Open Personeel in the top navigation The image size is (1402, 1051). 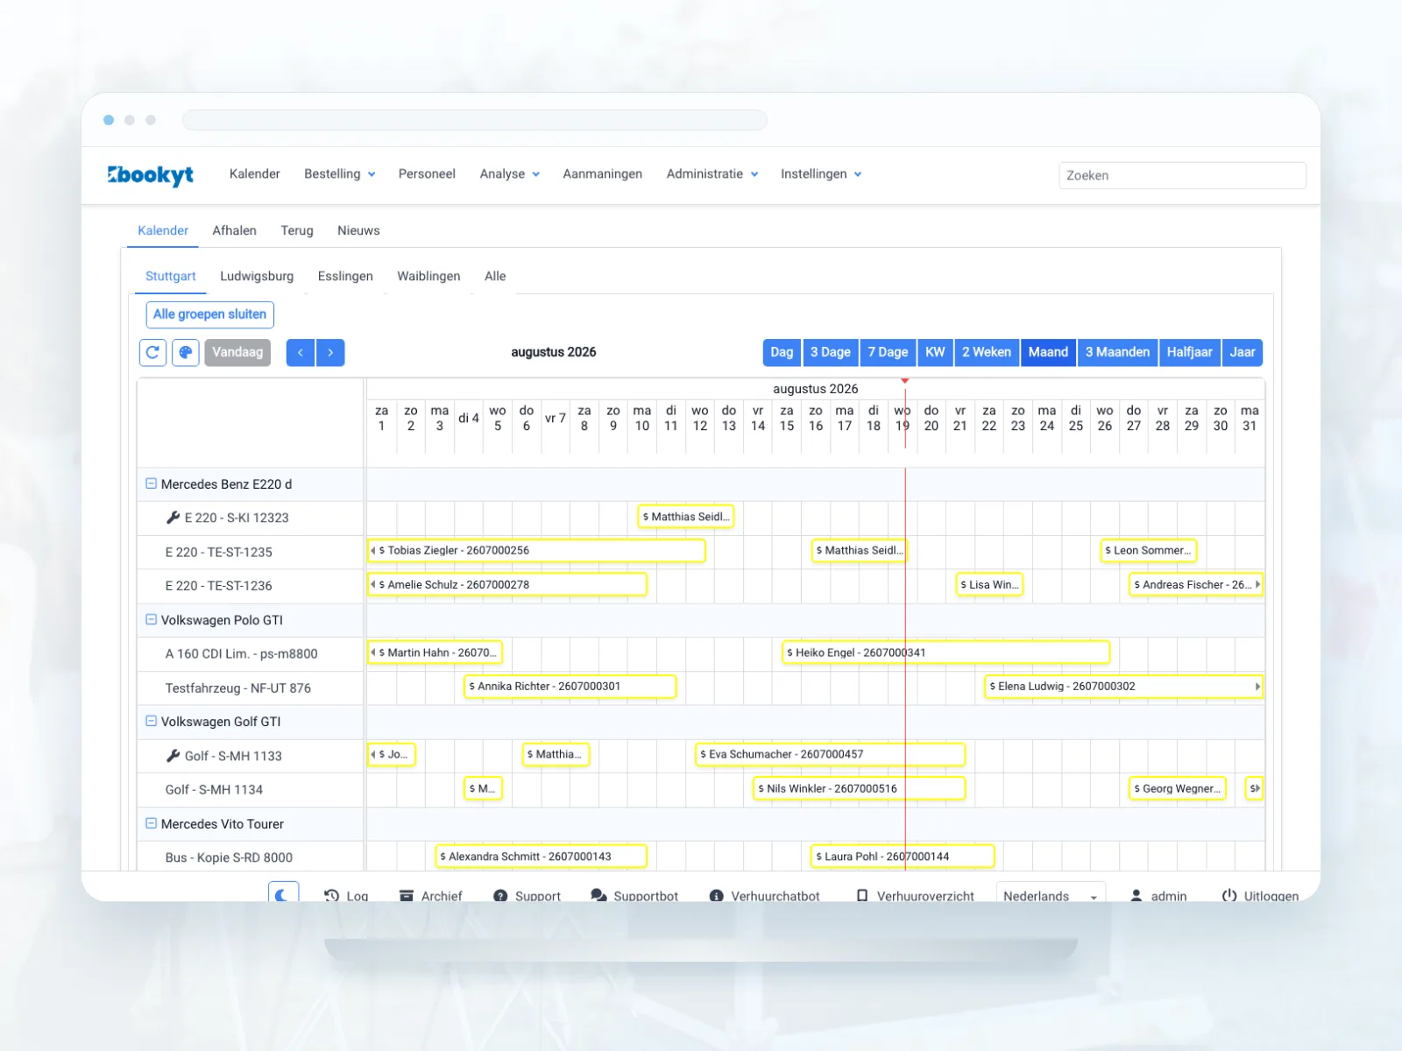427,174
